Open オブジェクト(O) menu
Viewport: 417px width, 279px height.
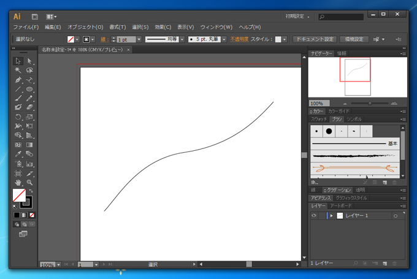[85, 27]
